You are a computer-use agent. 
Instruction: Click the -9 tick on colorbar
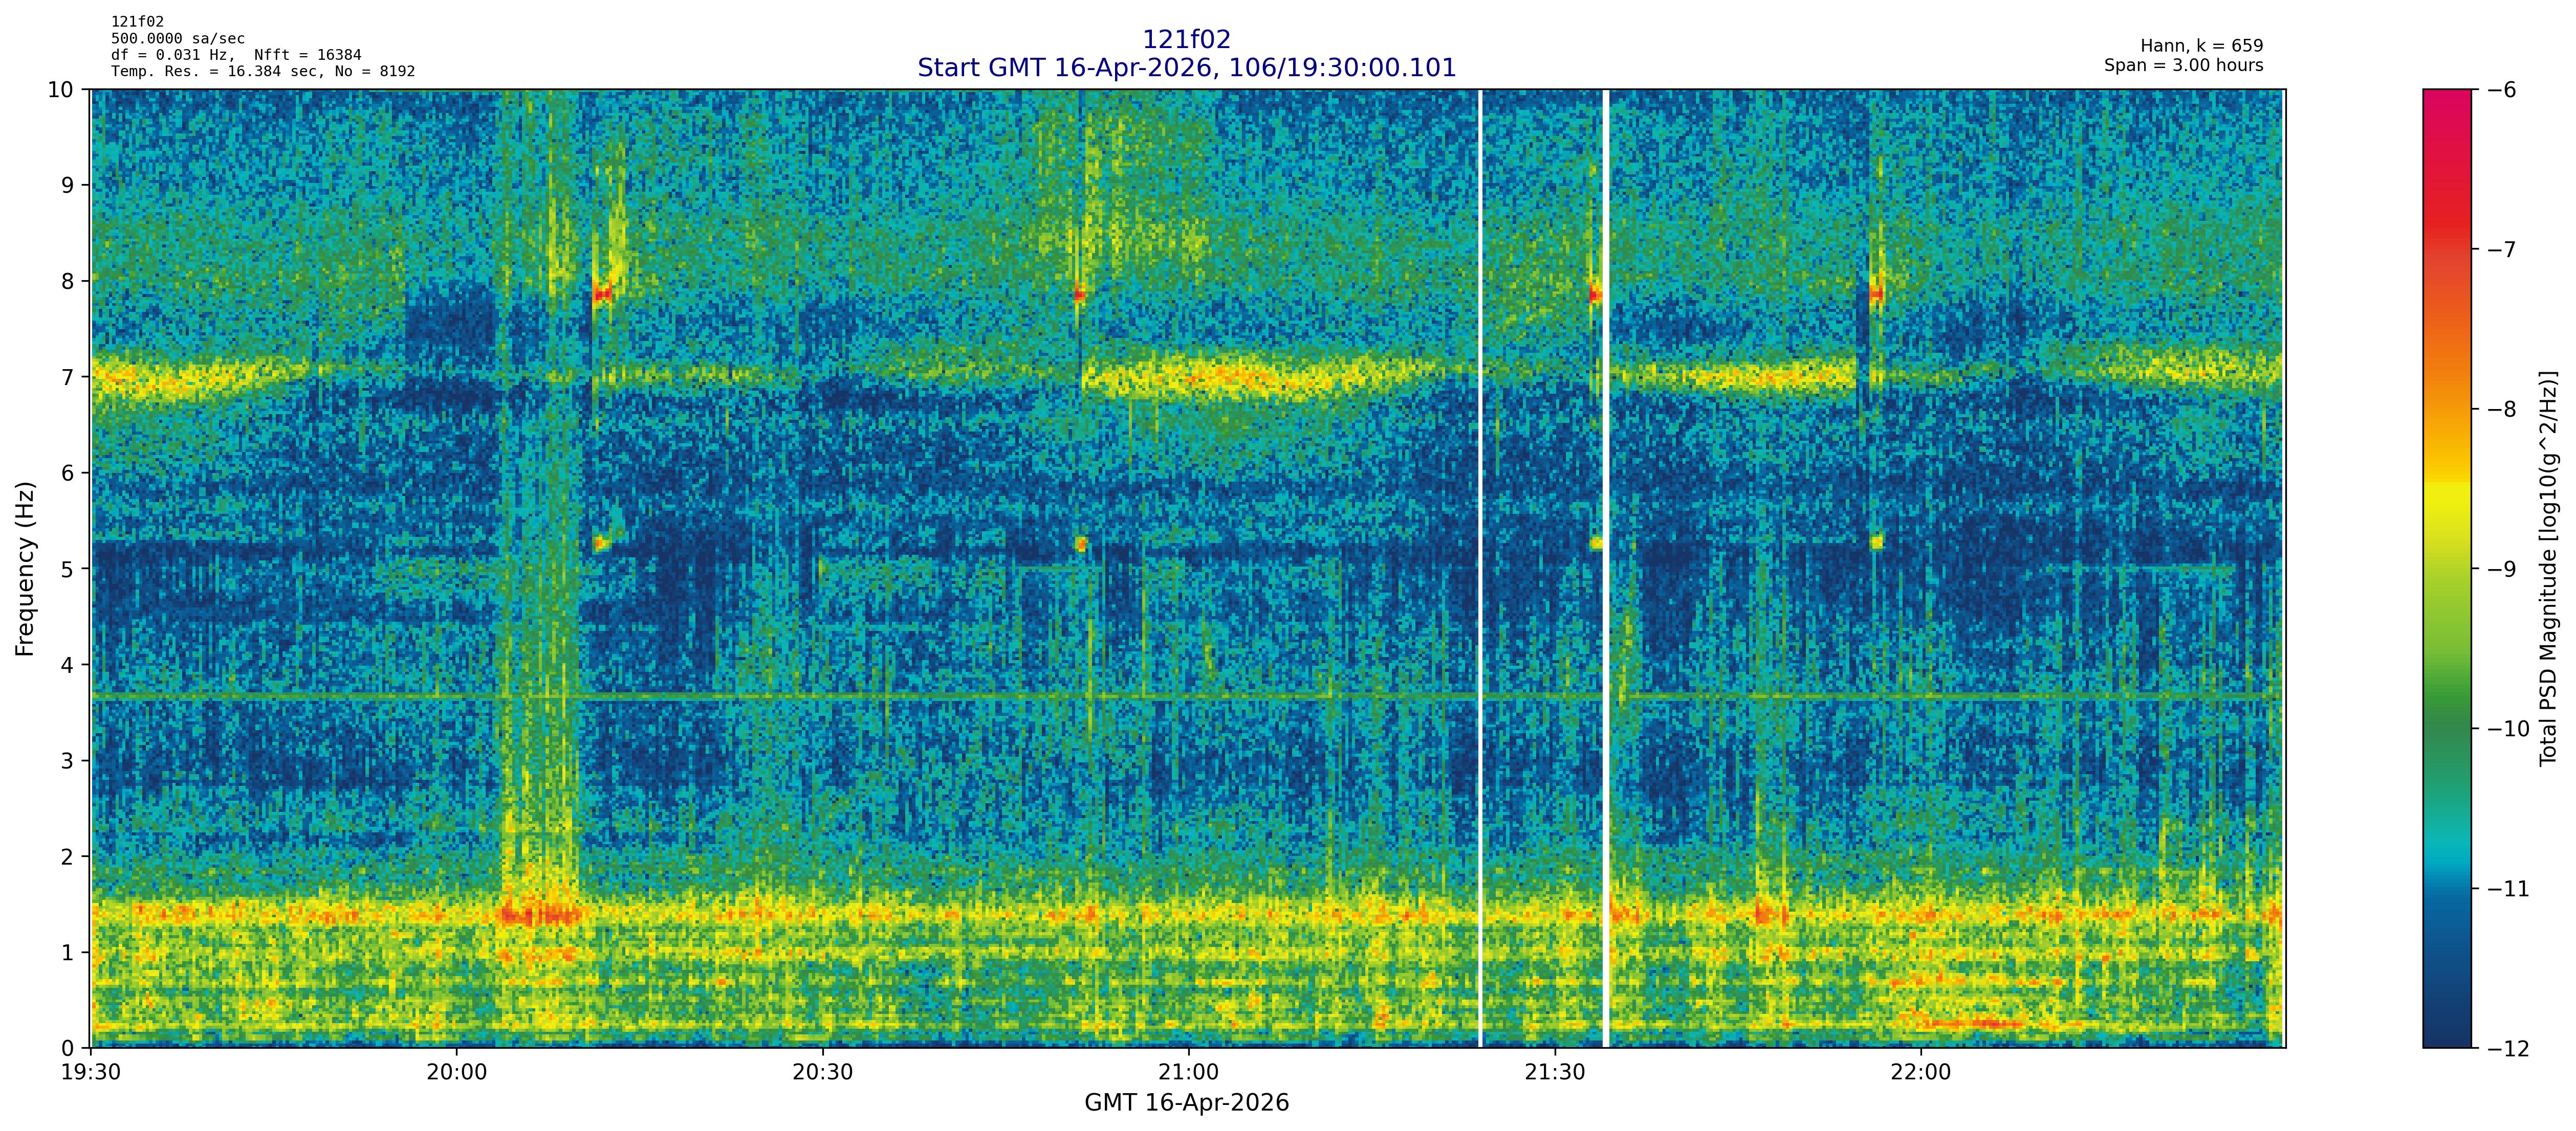[x=2500, y=570]
